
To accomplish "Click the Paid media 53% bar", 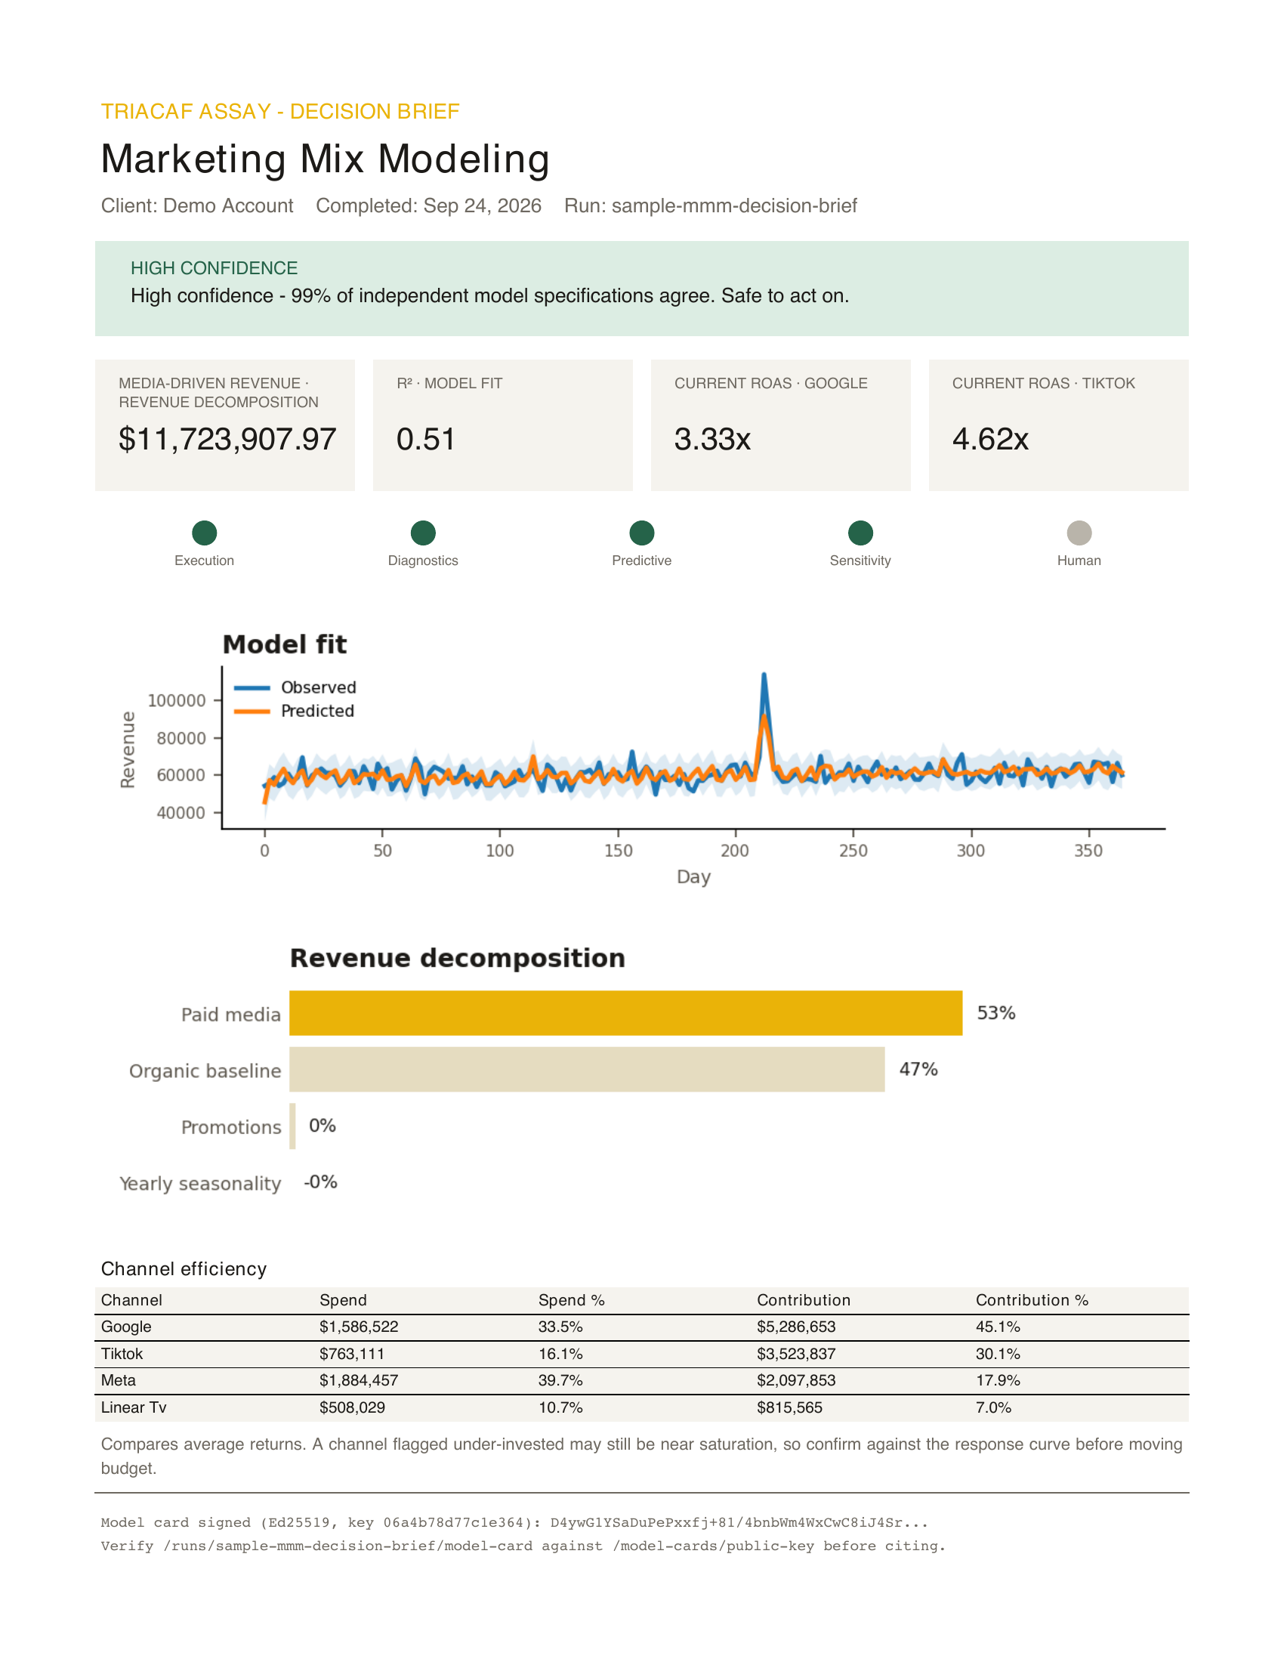I will 626,1013.
